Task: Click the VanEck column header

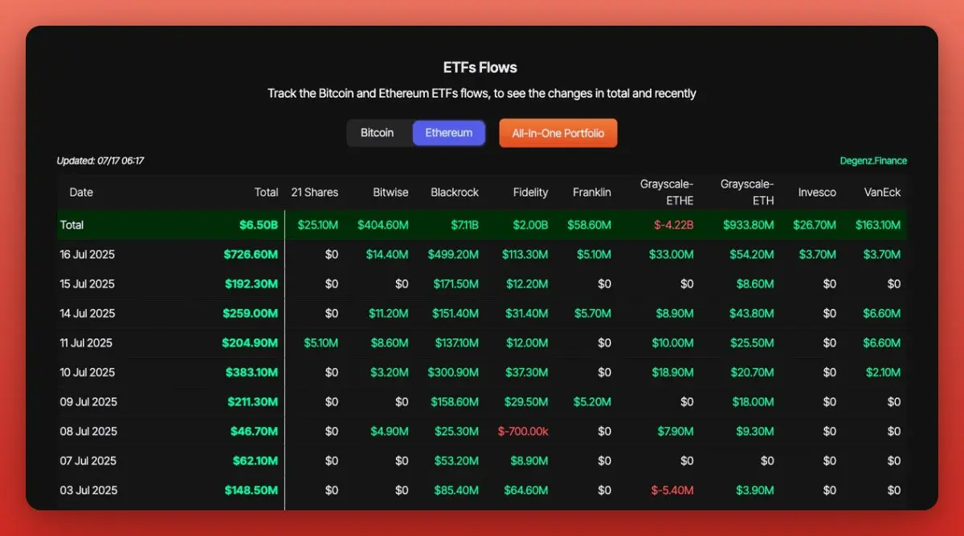Action: pos(881,193)
